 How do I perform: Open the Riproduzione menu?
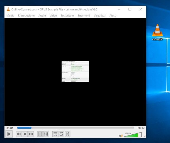[26, 16]
